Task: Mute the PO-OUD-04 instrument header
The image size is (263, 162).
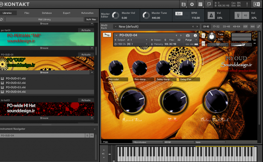Action: [203, 44]
